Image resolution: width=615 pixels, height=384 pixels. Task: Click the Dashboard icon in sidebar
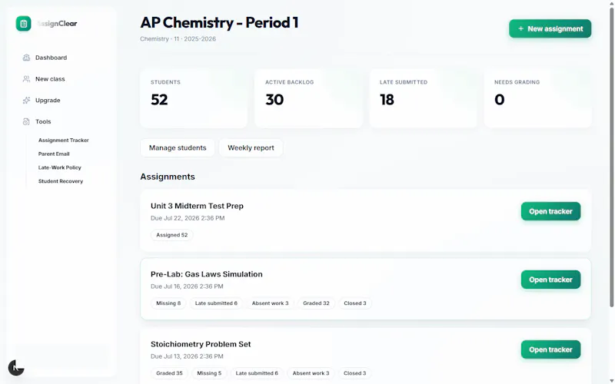pos(26,58)
